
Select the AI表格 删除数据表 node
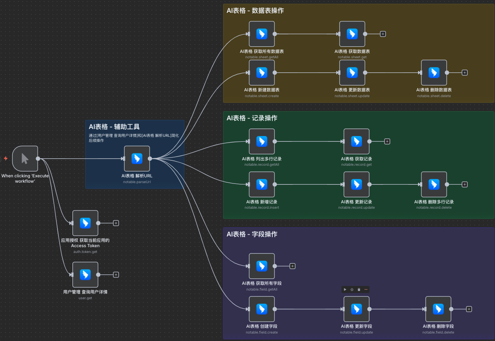point(434,72)
